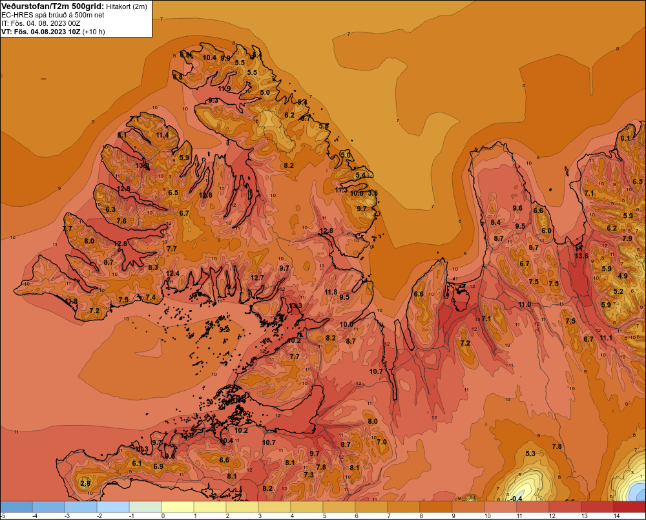Click the legend color box between -3 and -2
The image size is (646, 520).
(81, 506)
